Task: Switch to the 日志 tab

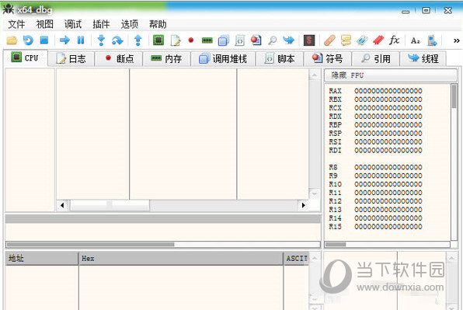Action: (x=71, y=59)
